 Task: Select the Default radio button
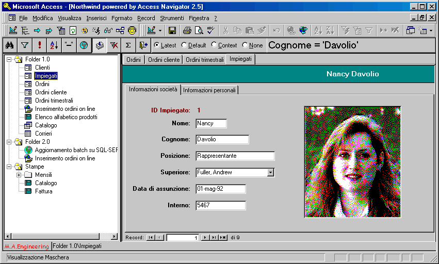click(184, 45)
